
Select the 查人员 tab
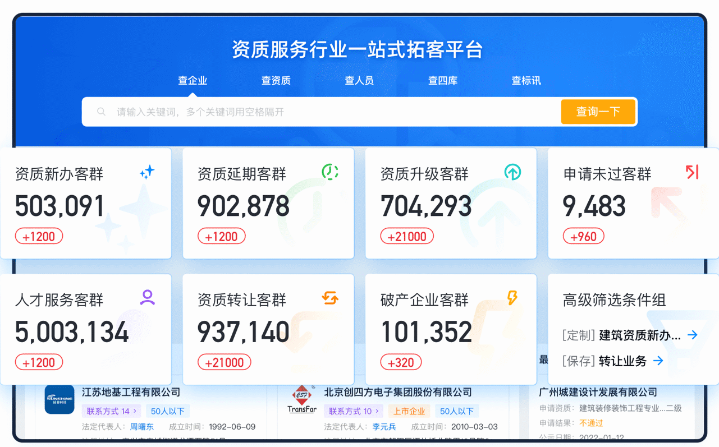(x=359, y=81)
